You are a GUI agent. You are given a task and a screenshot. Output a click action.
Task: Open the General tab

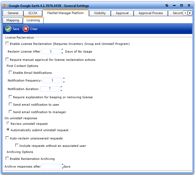pyautogui.click(x=13, y=13)
